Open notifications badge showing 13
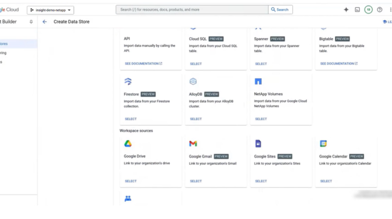Screen dimensions: 392x219 (x=368, y=9)
